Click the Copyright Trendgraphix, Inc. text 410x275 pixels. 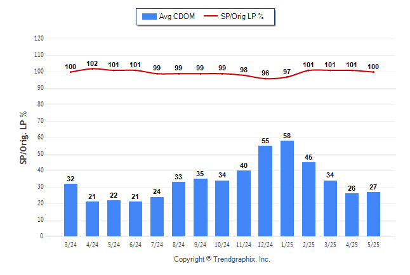[x=222, y=259]
